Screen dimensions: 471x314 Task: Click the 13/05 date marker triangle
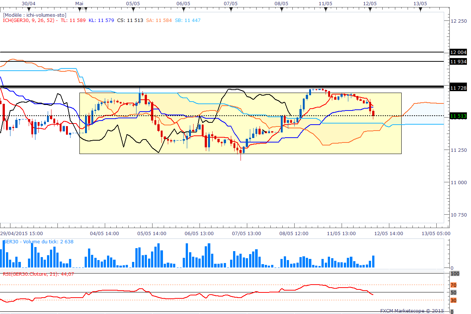coord(420,9)
